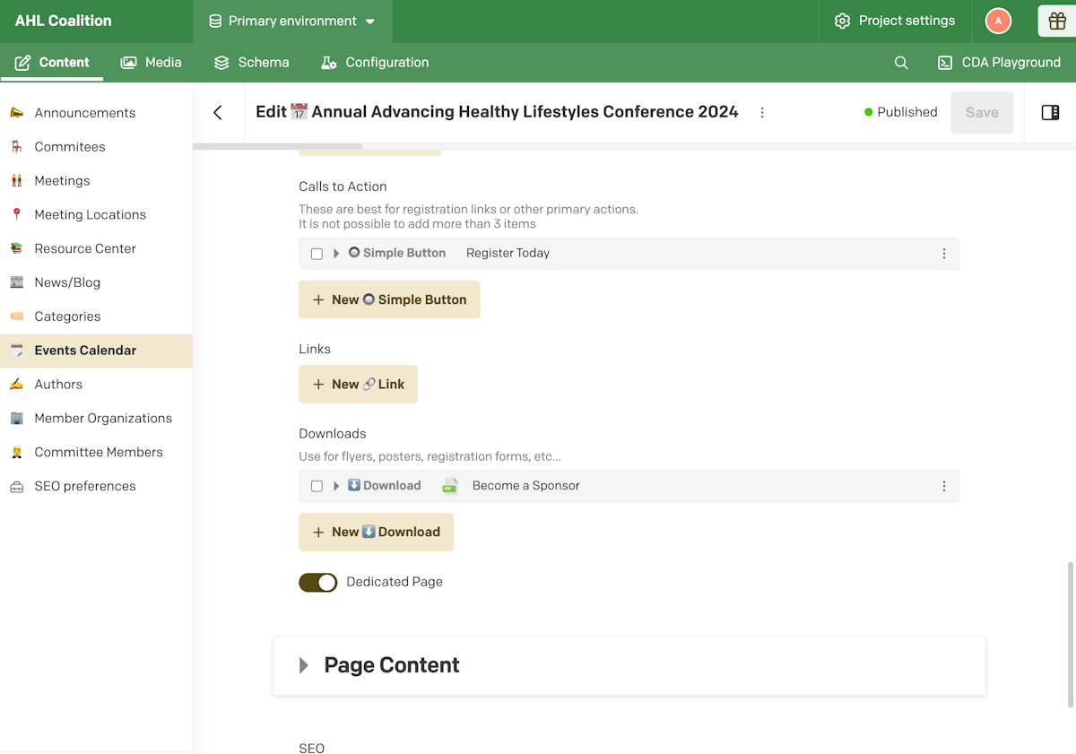Open Register Today block options menu
This screenshot has height=754, width=1076.
pos(944,254)
